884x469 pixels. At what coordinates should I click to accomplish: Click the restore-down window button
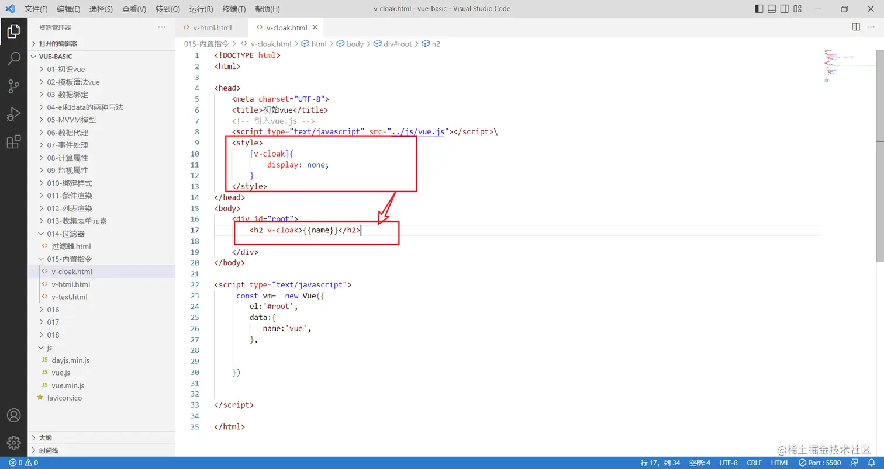click(x=844, y=9)
